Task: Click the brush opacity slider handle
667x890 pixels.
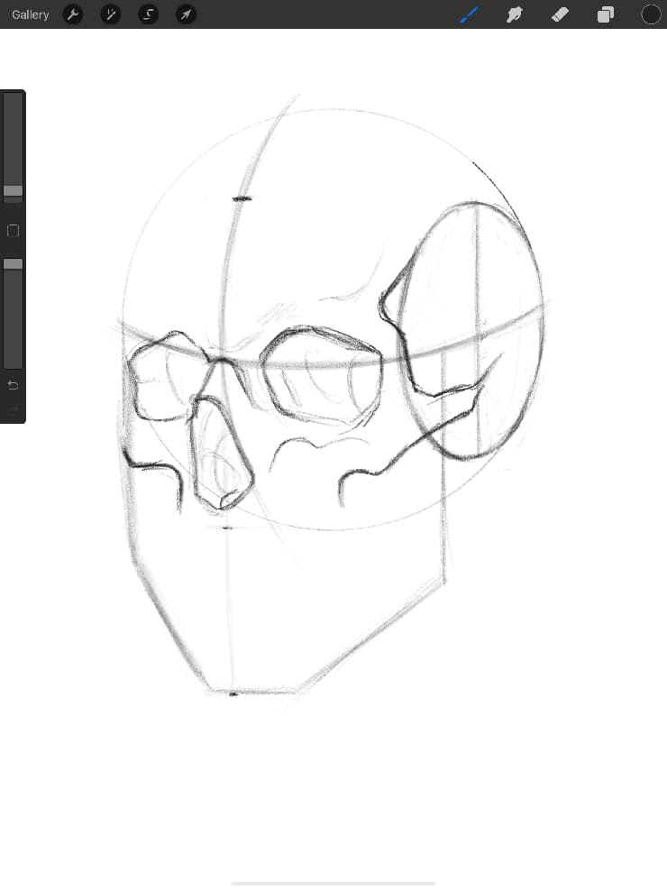Action: (13, 264)
